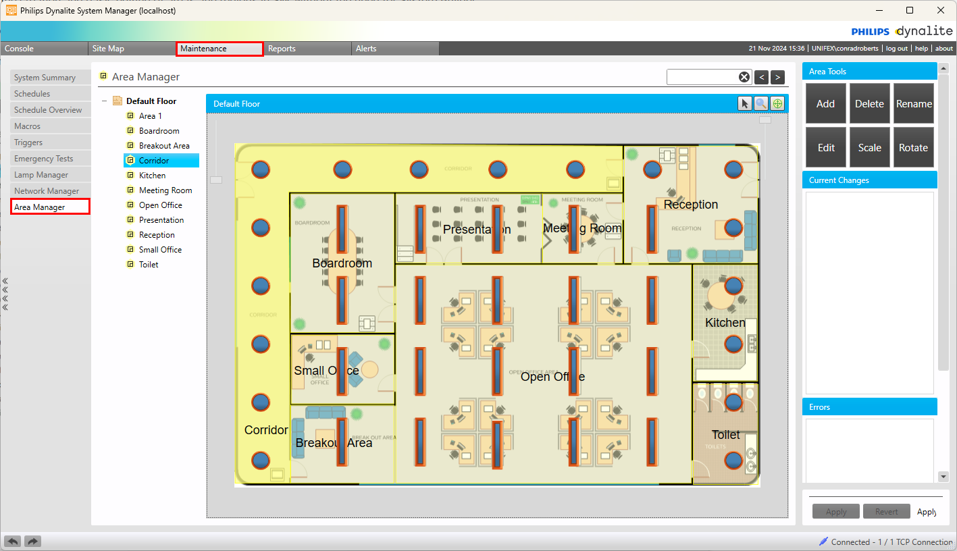Select Kitchen in the area tree
The height and width of the screenshot is (551, 957).
click(152, 176)
